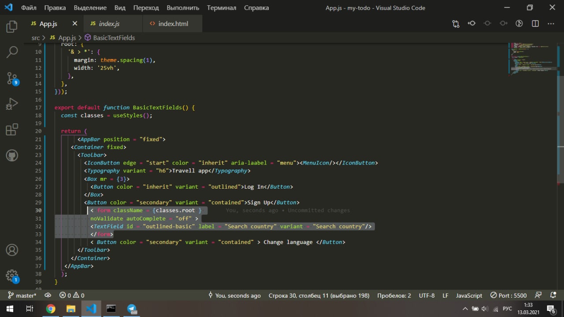Viewport: 564px width, 317px height.
Task: Click the feedback icon in status bar
Action: pyautogui.click(x=538, y=295)
